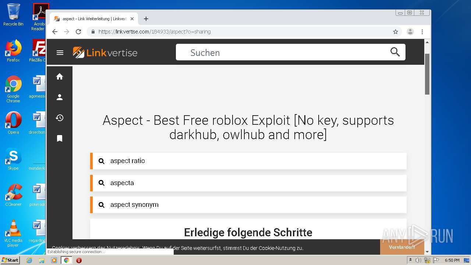Open the Windows Start menu
471x265 pixels.
pyautogui.click(x=10, y=260)
